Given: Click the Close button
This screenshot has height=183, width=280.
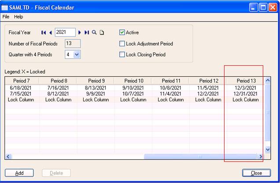Looking at the screenshot, I should pyautogui.click(x=256, y=173).
